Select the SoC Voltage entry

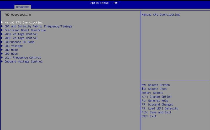[14, 46]
